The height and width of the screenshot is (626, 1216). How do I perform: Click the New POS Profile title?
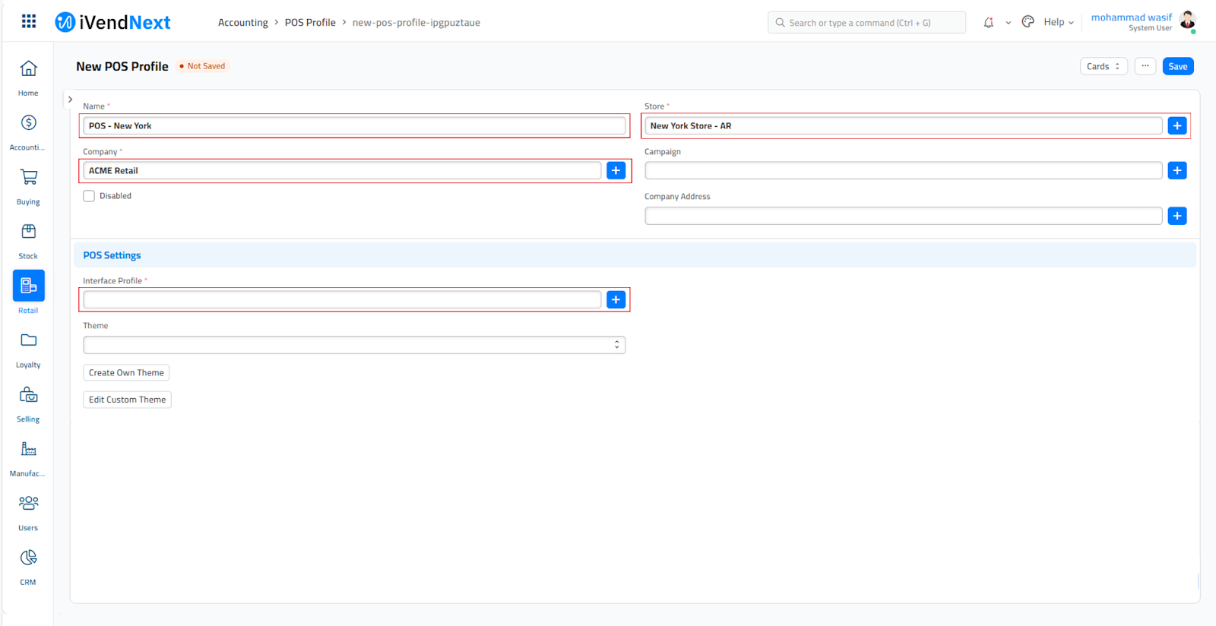122,66
